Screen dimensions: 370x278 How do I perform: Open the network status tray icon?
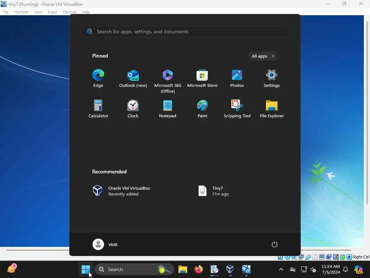(x=304, y=269)
